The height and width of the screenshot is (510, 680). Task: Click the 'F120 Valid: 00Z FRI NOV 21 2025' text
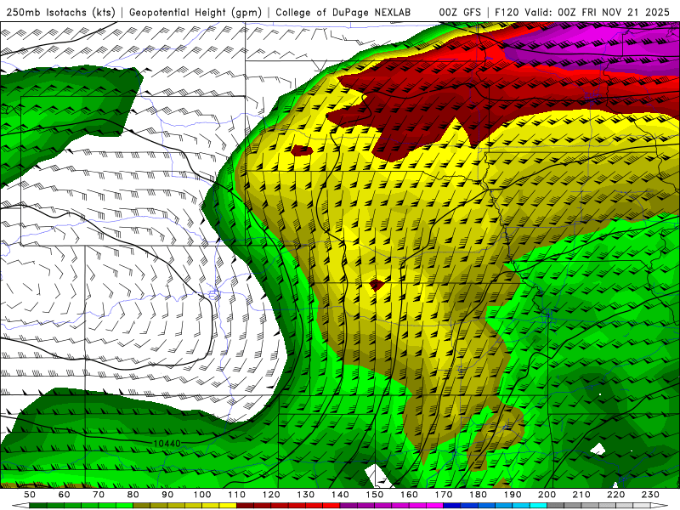[x=582, y=13]
